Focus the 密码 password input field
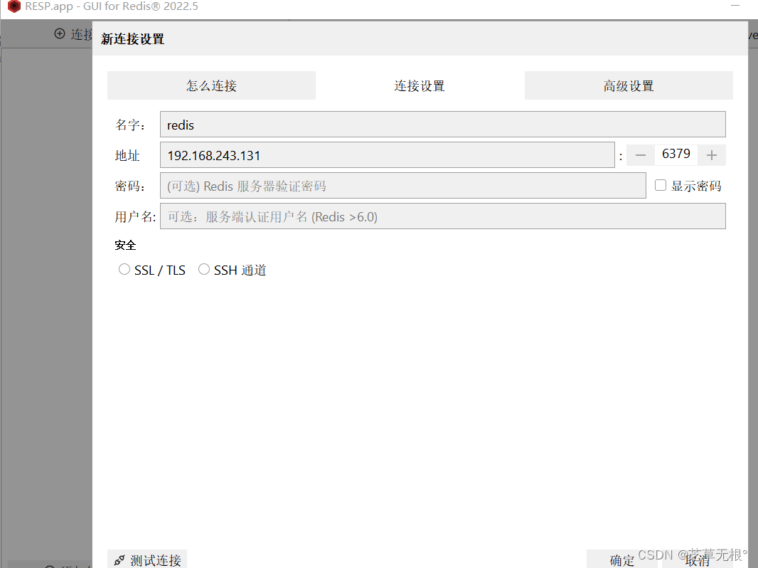This screenshot has height=568, width=758. (403, 186)
